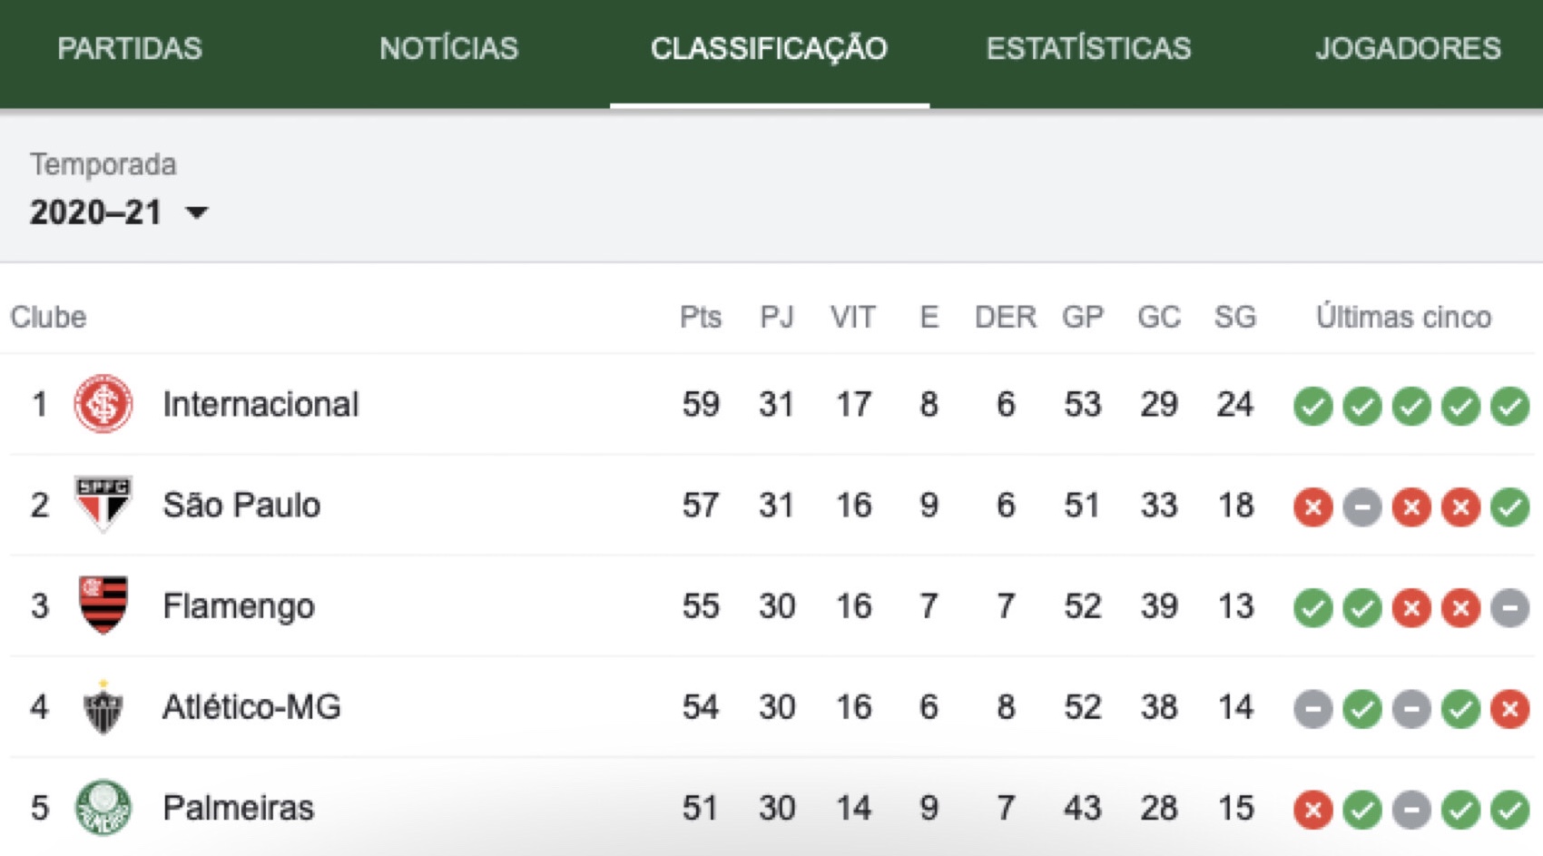Click Atlético-MG's most recent loss icon
Screen dimensions: 1543x856
tap(1509, 708)
